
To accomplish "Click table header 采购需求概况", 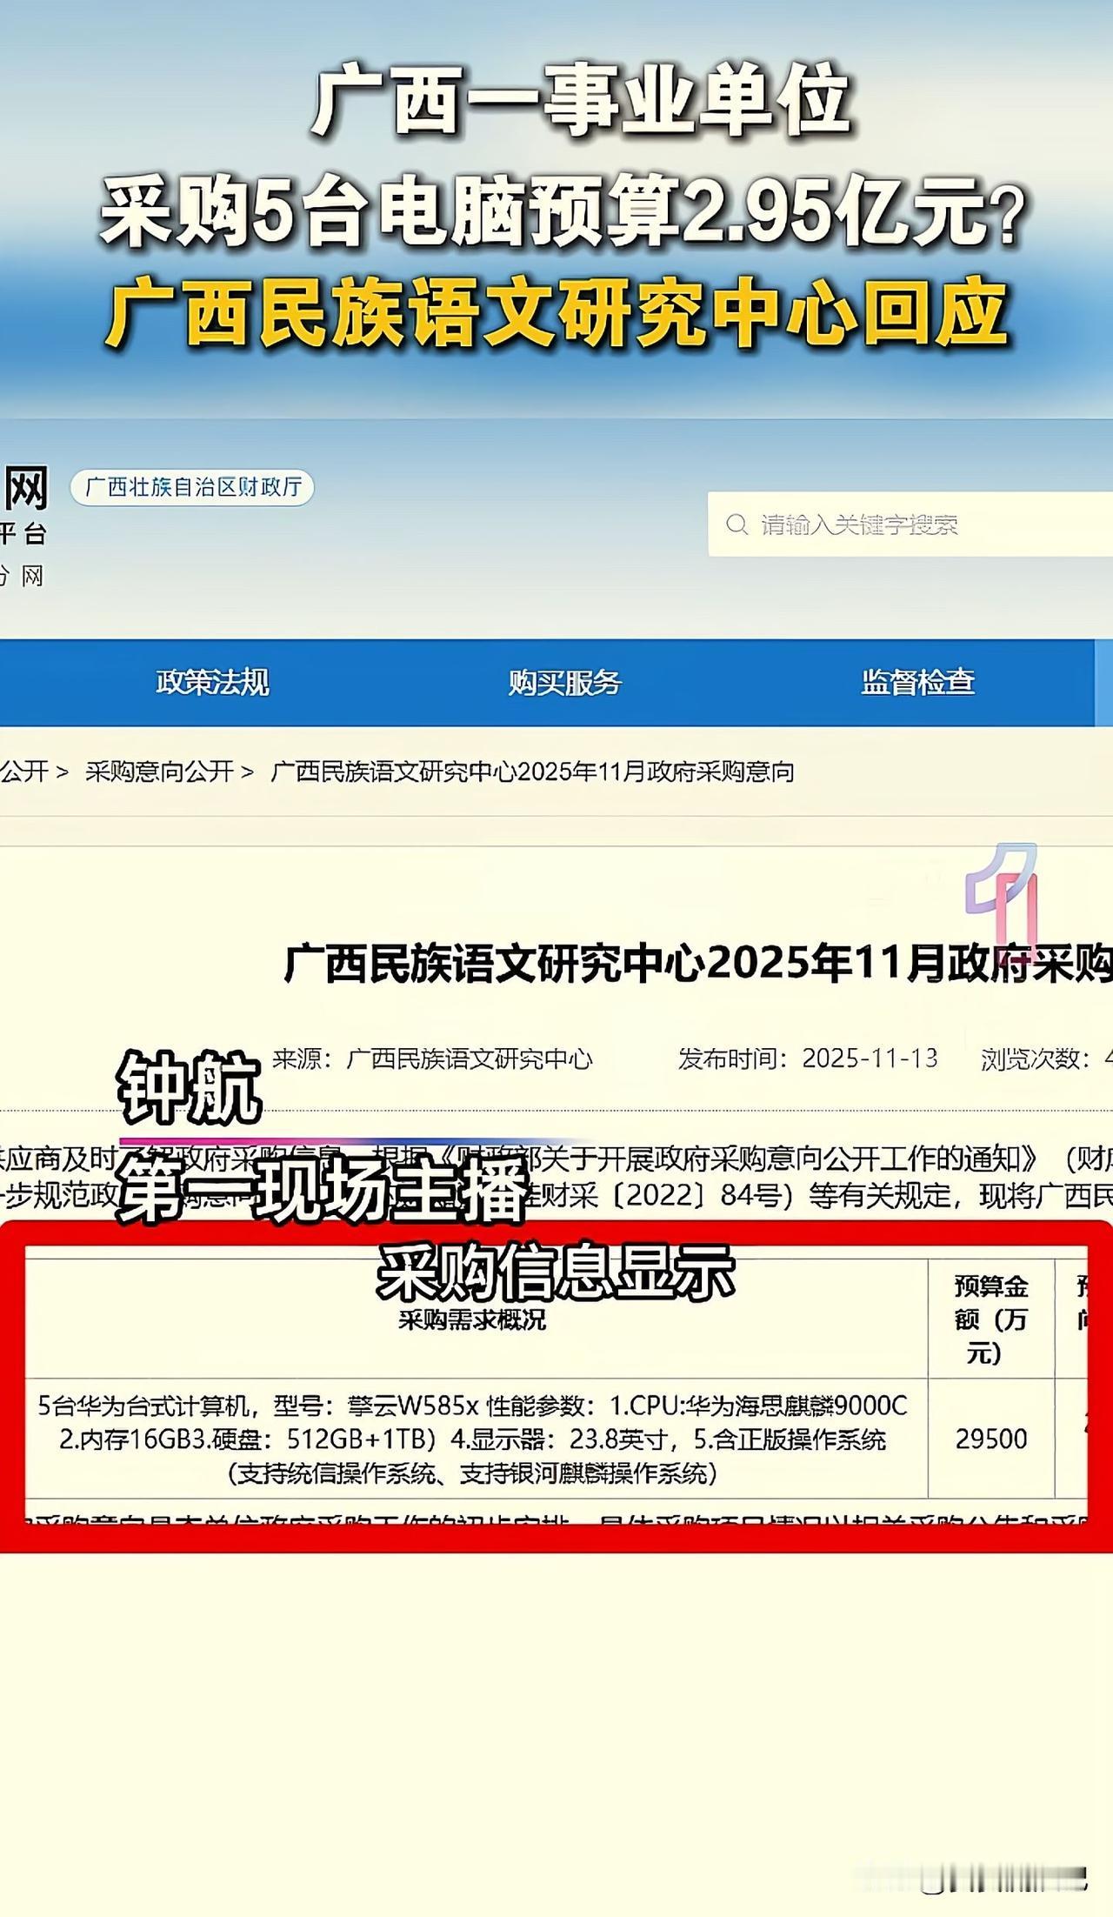I will [x=472, y=1319].
